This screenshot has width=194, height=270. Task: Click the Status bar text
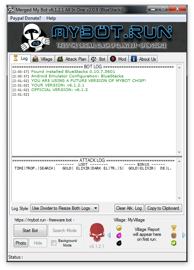click(16, 257)
